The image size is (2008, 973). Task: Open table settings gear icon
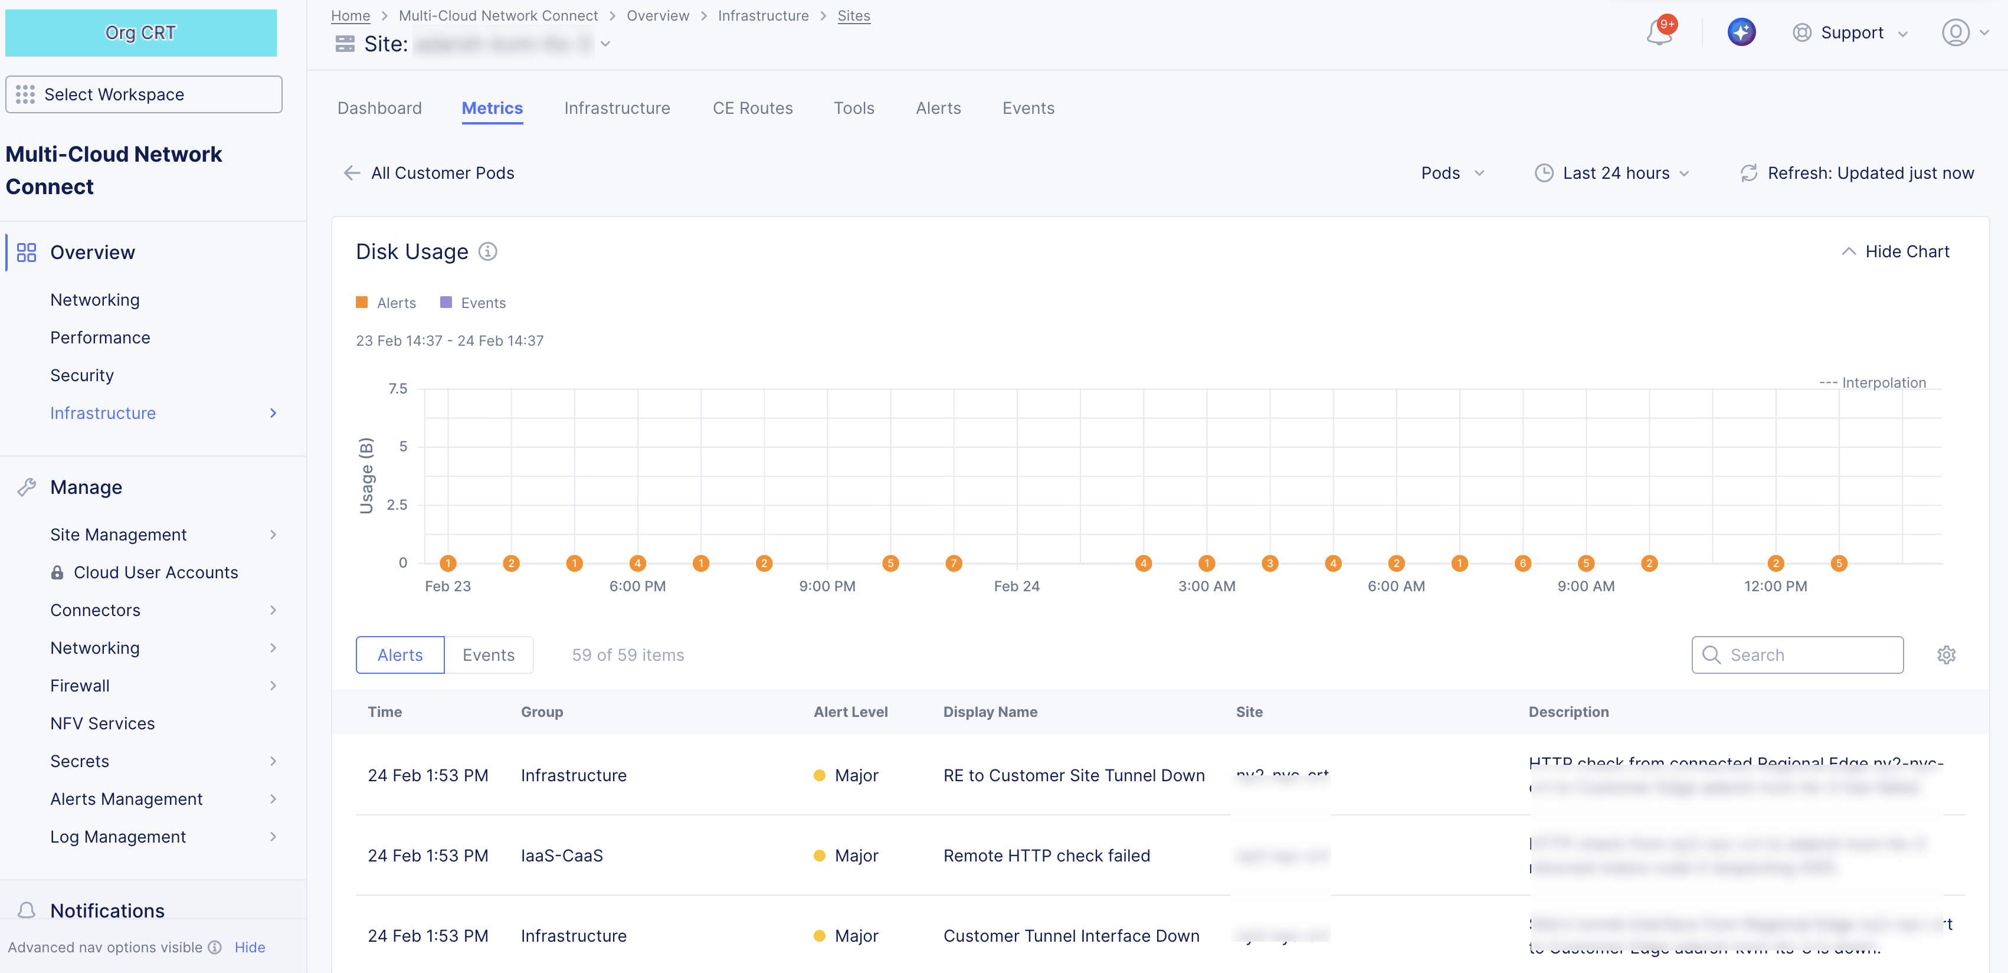tap(1945, 655)
